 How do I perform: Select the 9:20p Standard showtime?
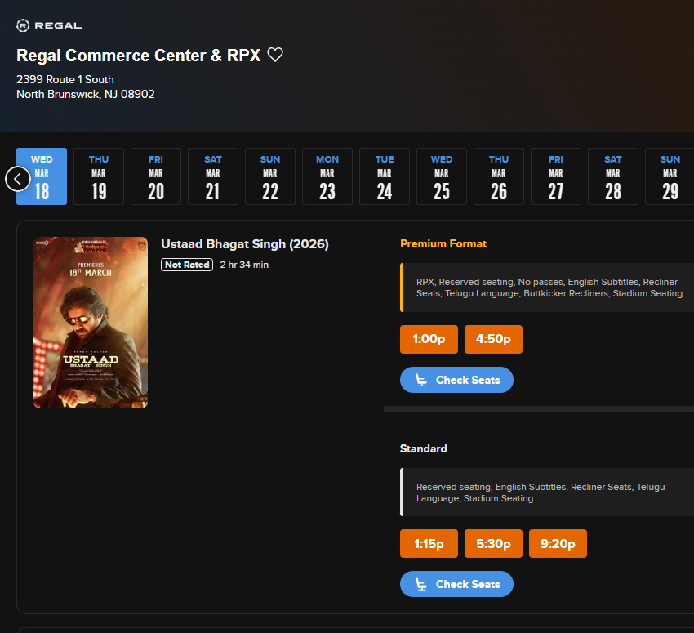click(558, 543)
